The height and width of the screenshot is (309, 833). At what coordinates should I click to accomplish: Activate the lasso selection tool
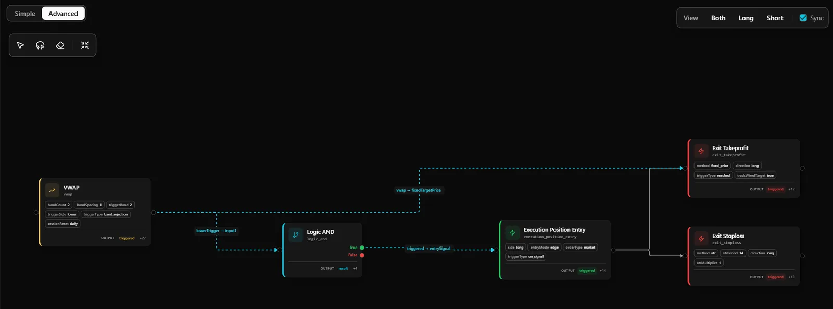point(40,45)
